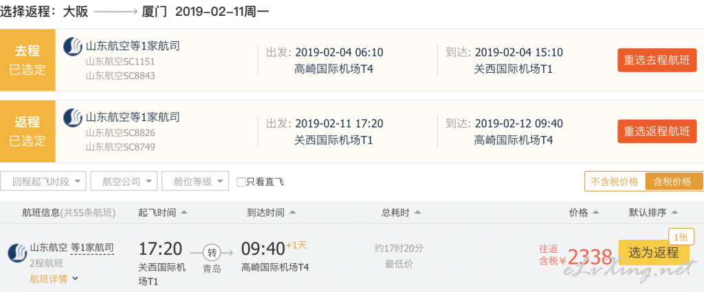Switch to 不含税价格 display
The width and height of the screenshot is (704, 292).
(615, 181)
